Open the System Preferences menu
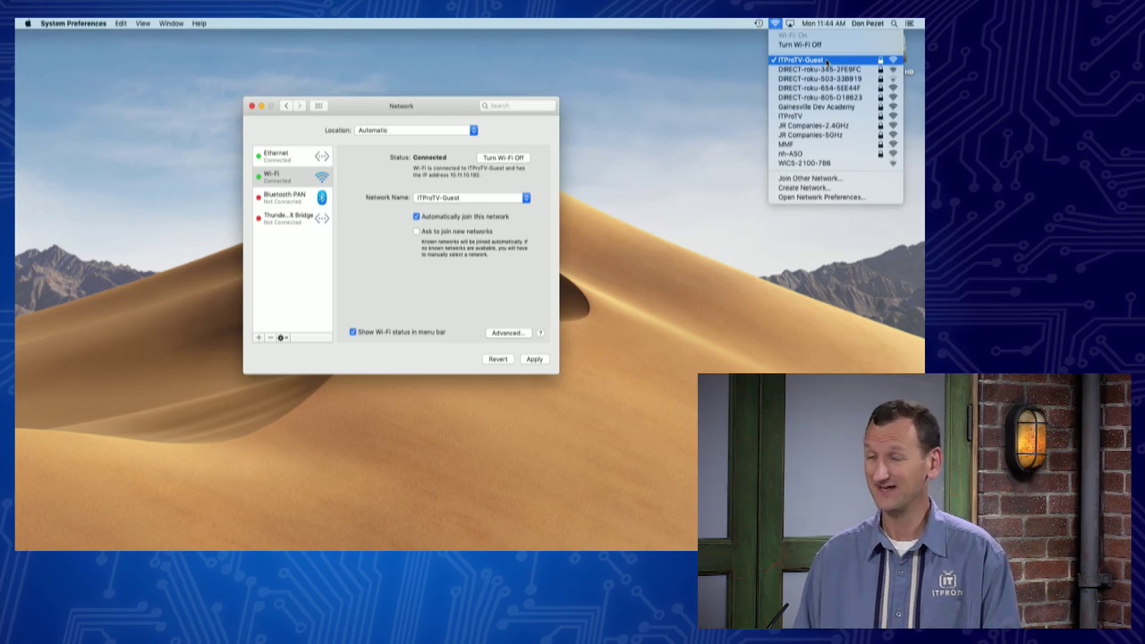Screen dimensions: 1145x644 (x=73, y=23)
